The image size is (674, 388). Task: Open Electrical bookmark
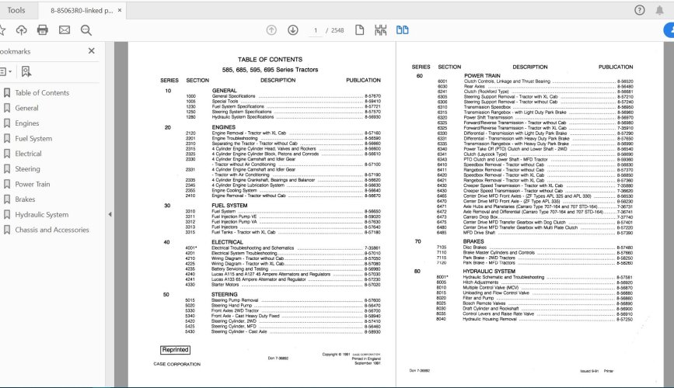28,154
